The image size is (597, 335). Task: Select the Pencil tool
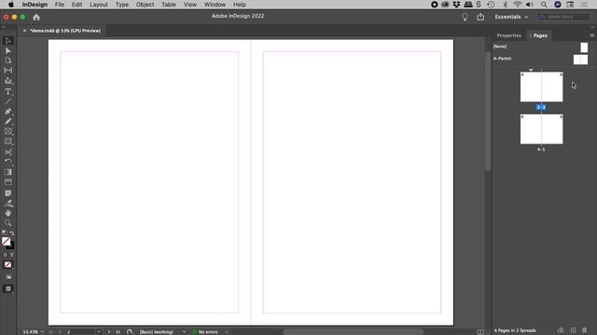[x=8, y=122]
